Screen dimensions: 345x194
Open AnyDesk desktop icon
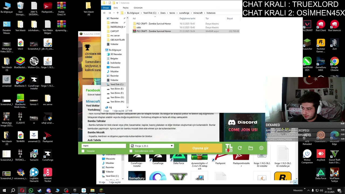(x=321, y=155)
